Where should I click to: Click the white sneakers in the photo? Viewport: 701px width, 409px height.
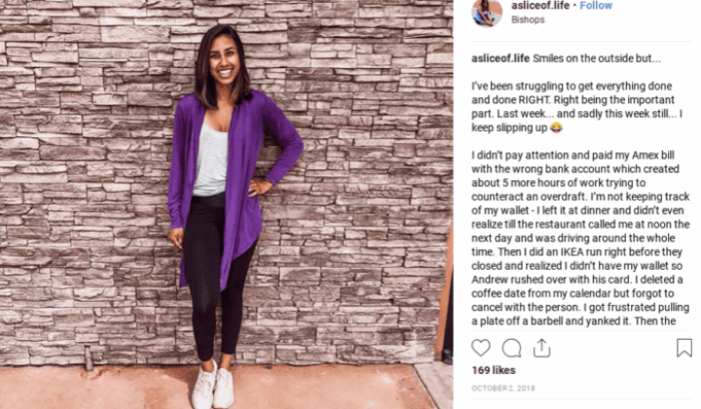(x=212, y=387)
